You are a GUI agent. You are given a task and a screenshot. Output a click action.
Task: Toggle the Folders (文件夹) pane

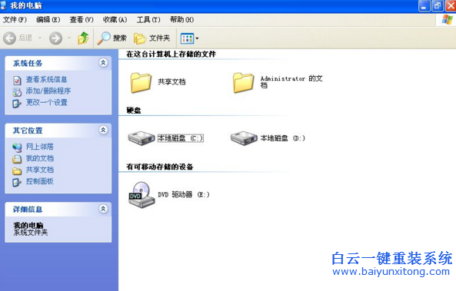(x=152, y=38)
